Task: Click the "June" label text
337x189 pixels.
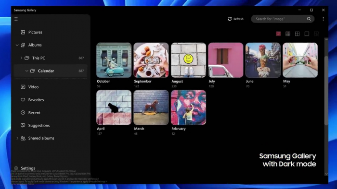Action: coord(249,82)
